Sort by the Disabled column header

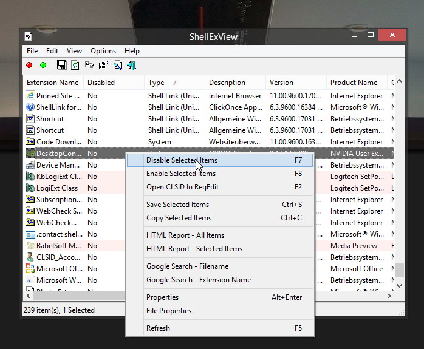pyautogui.click(x=114, y=83)
